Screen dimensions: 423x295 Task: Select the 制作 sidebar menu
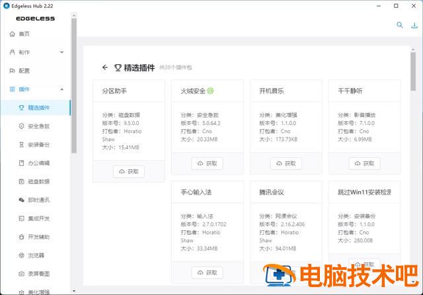point(36,52)
